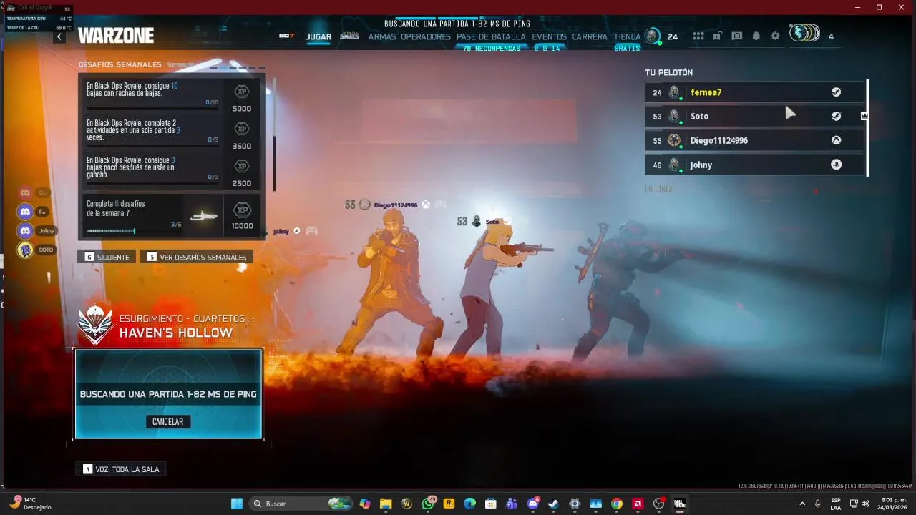Open the notifications bell

point(756,36)
